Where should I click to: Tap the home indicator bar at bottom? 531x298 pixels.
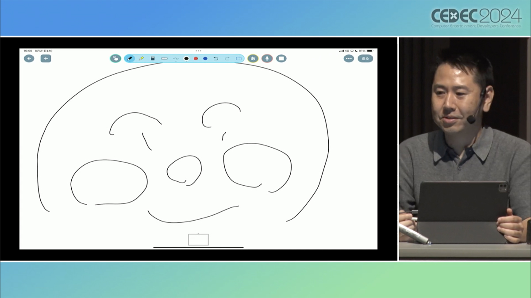pos(198,247)
